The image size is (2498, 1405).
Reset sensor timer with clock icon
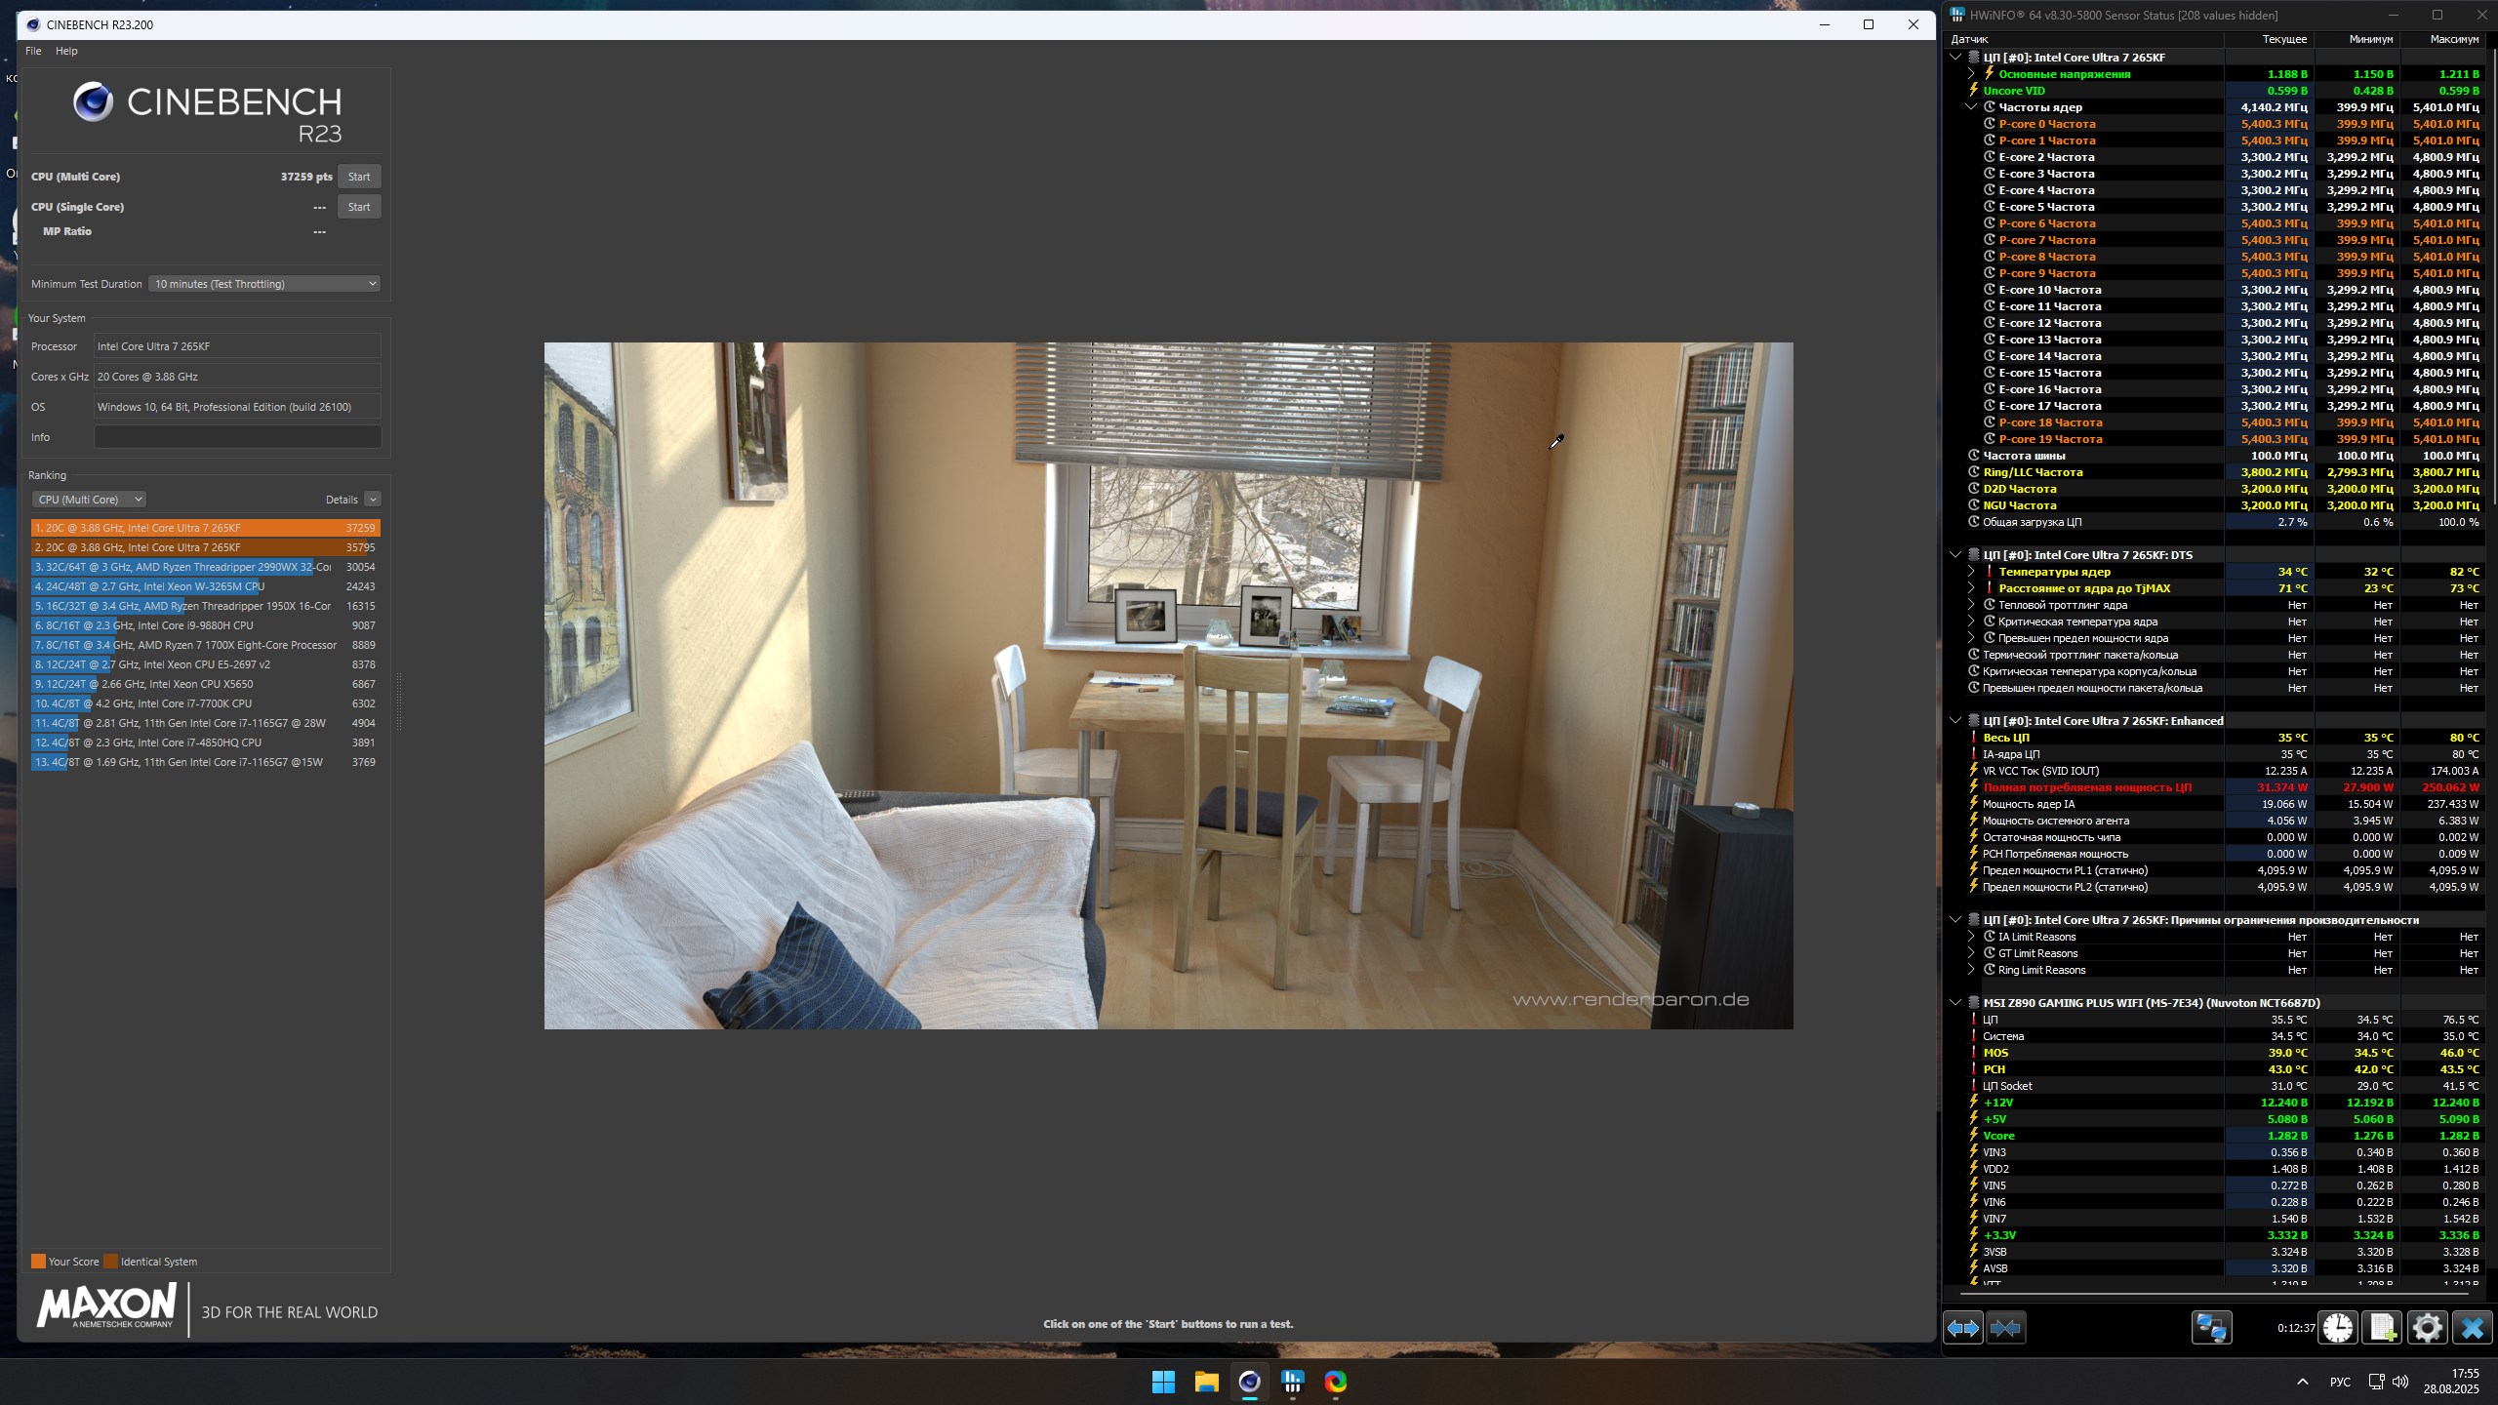coord(2338,1328)
